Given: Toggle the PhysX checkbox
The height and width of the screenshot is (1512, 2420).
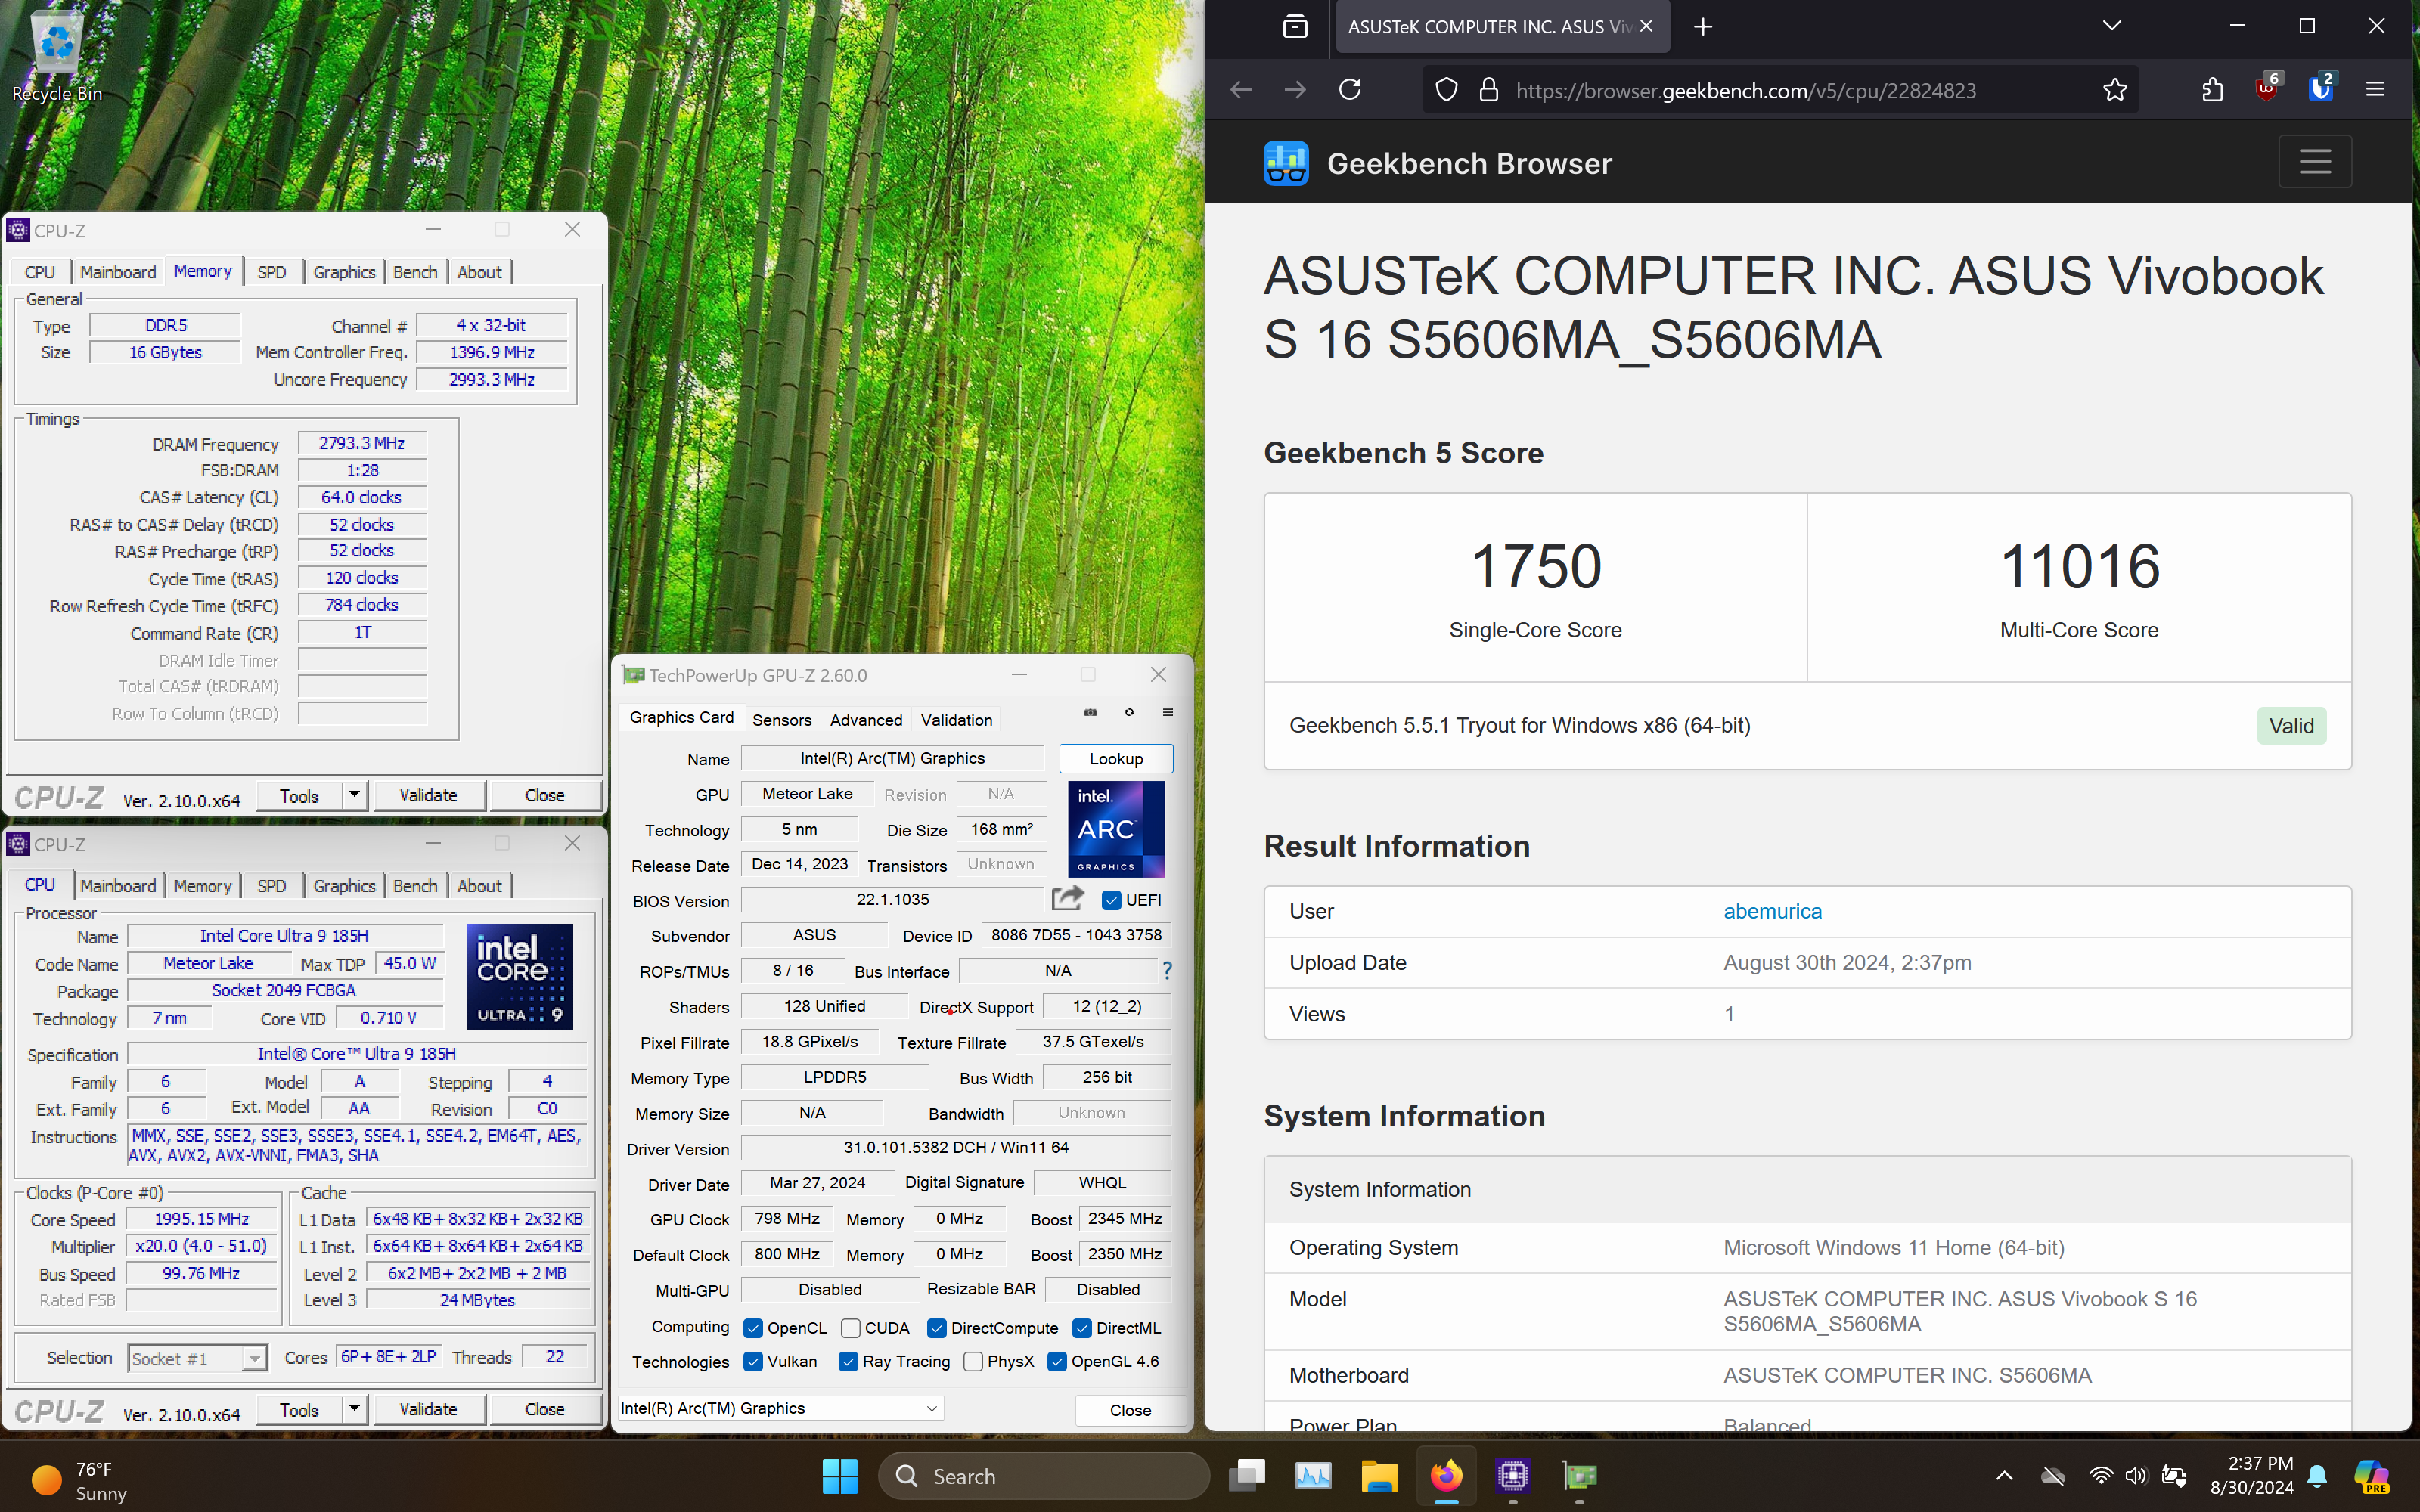Looking at the screenshot, I should coord(973,1362).
